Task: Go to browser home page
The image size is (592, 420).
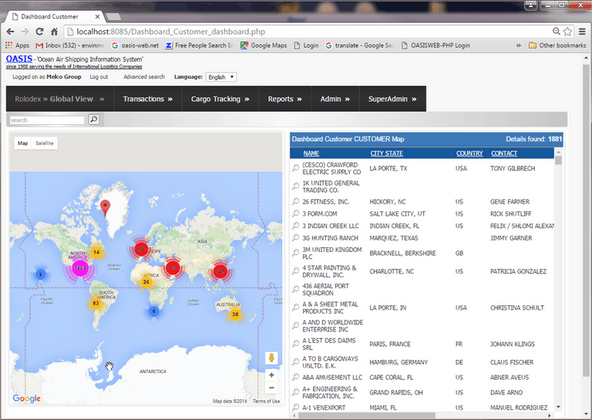Action: [55, 32]
